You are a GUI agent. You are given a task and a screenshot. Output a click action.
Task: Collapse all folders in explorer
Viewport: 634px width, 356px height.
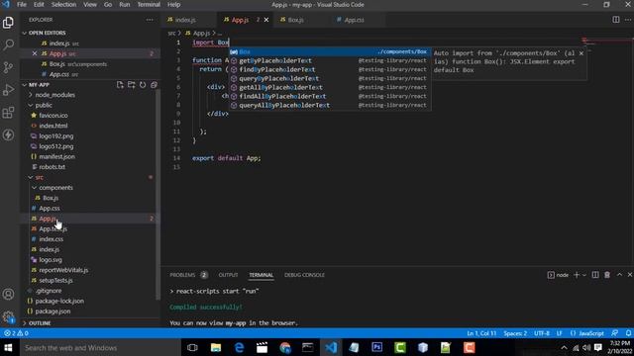(154, 85)
